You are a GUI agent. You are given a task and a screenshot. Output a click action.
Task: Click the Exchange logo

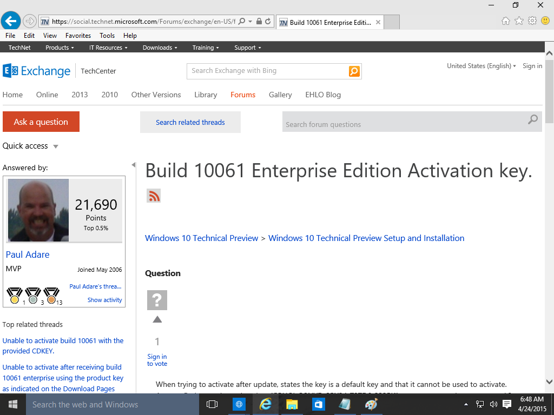point(37,71)
